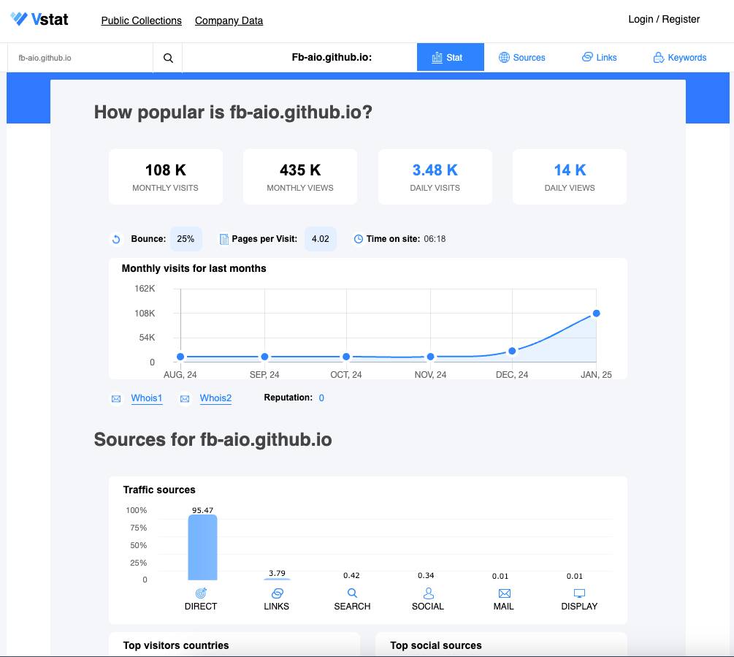Click the 3.79 LINKS percentage label

[277, 573]
